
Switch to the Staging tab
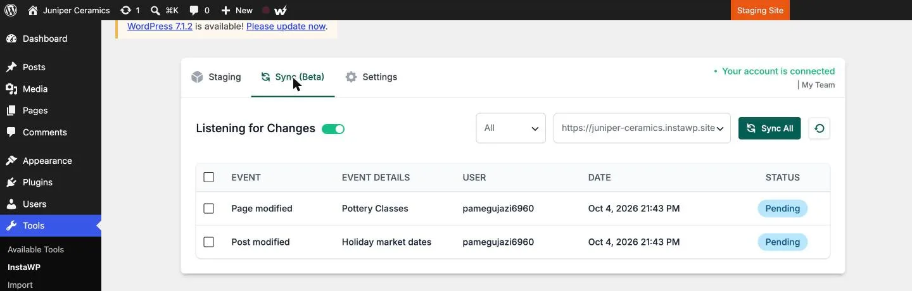pyautogui.click(x=216, y=77)
